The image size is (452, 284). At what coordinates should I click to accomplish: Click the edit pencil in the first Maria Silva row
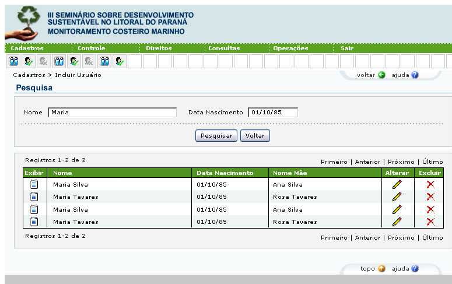[397, 184]
